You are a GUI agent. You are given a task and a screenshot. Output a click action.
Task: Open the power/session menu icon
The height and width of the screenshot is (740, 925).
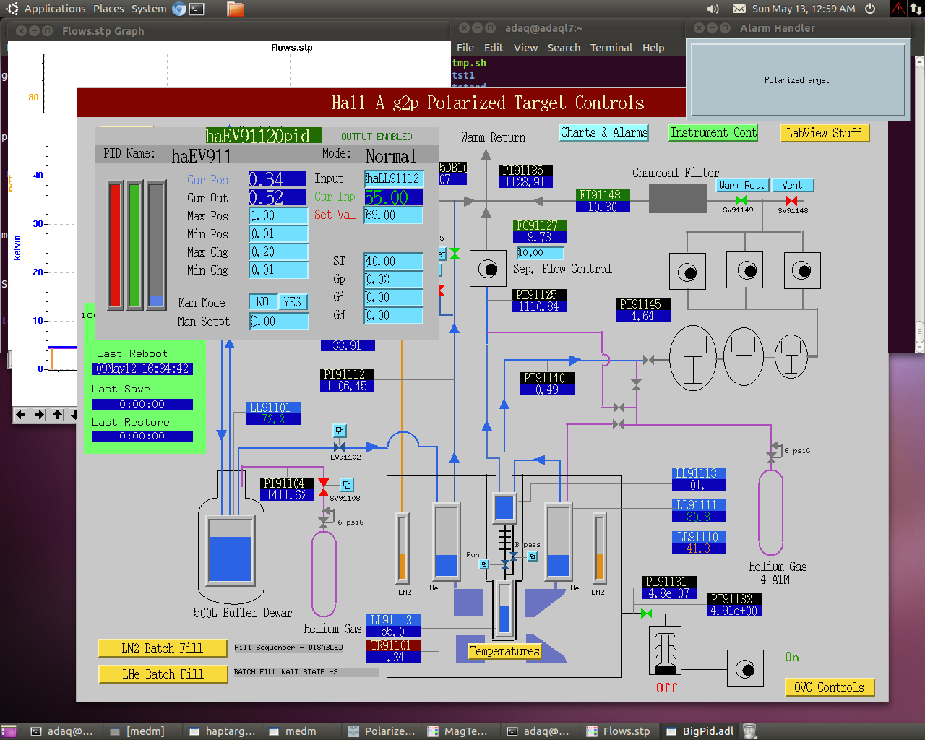pyautogui.click(x=870, y=9)
